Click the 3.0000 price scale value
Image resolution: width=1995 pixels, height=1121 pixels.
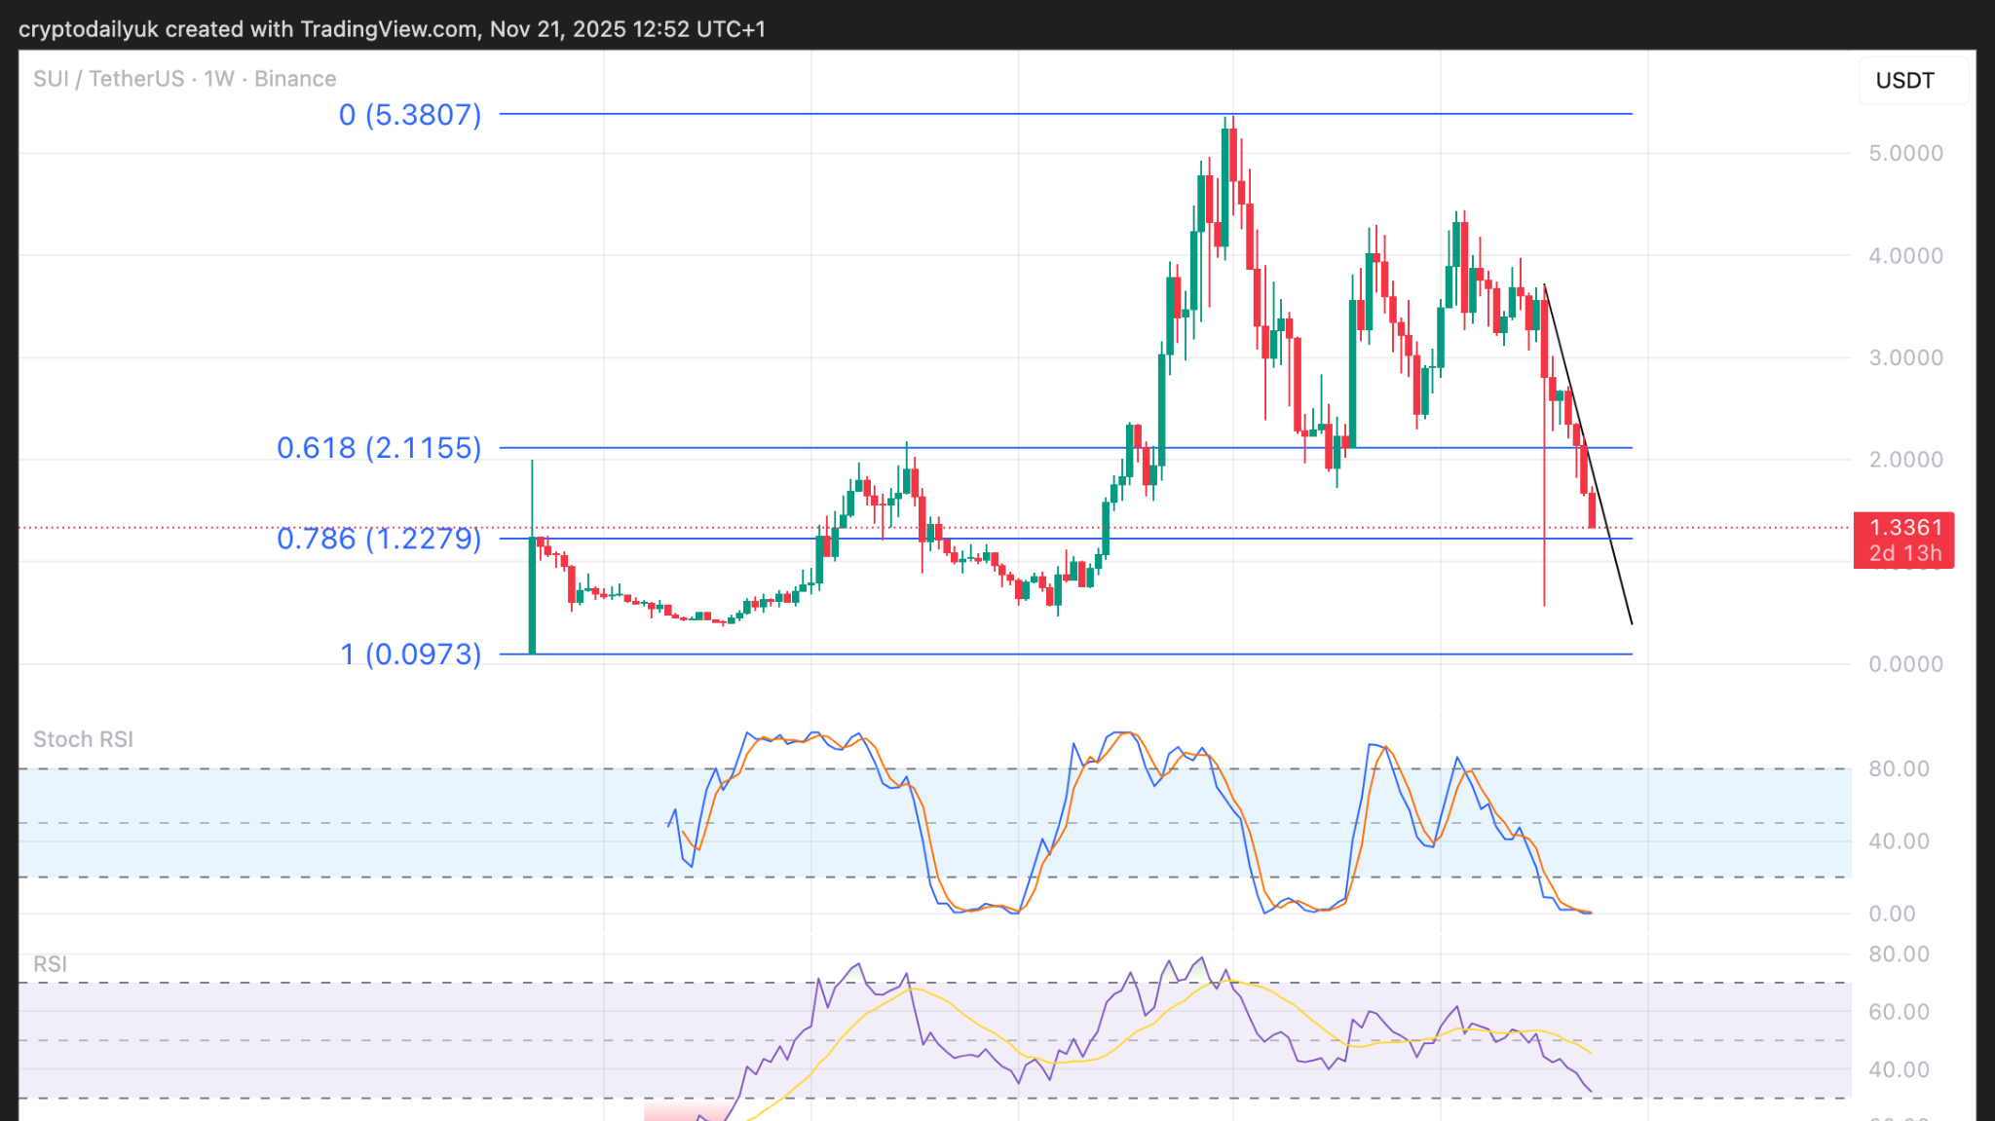(x=1904, y=357)
